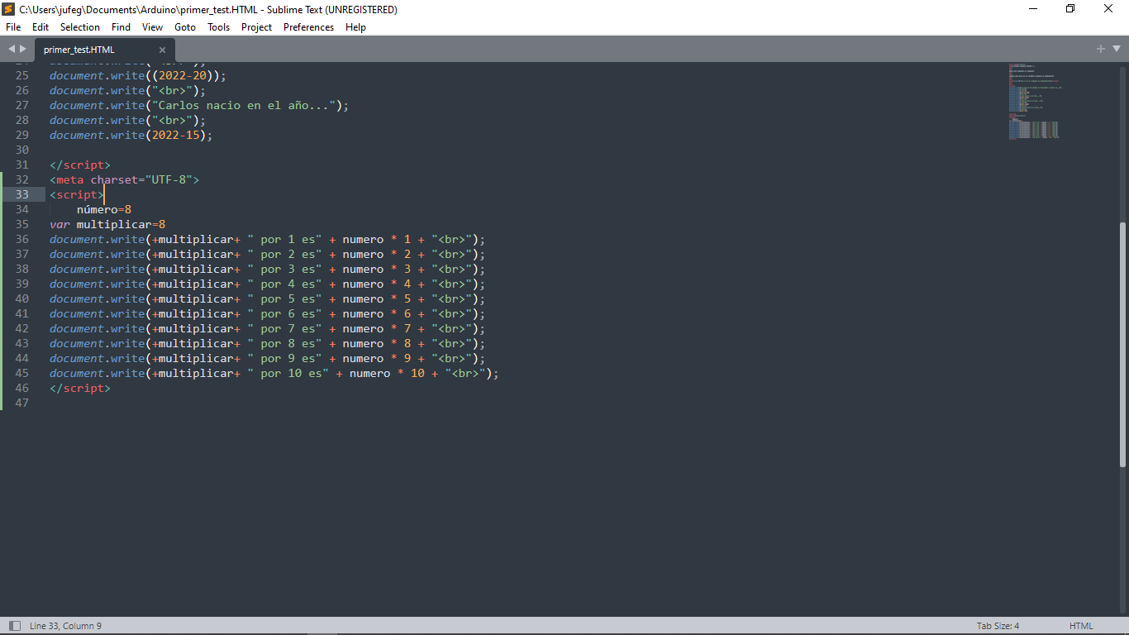The height and width of the screenshot is (635, 1129).
Task: Open the Selection menu
Action: [x=80, y=27]
